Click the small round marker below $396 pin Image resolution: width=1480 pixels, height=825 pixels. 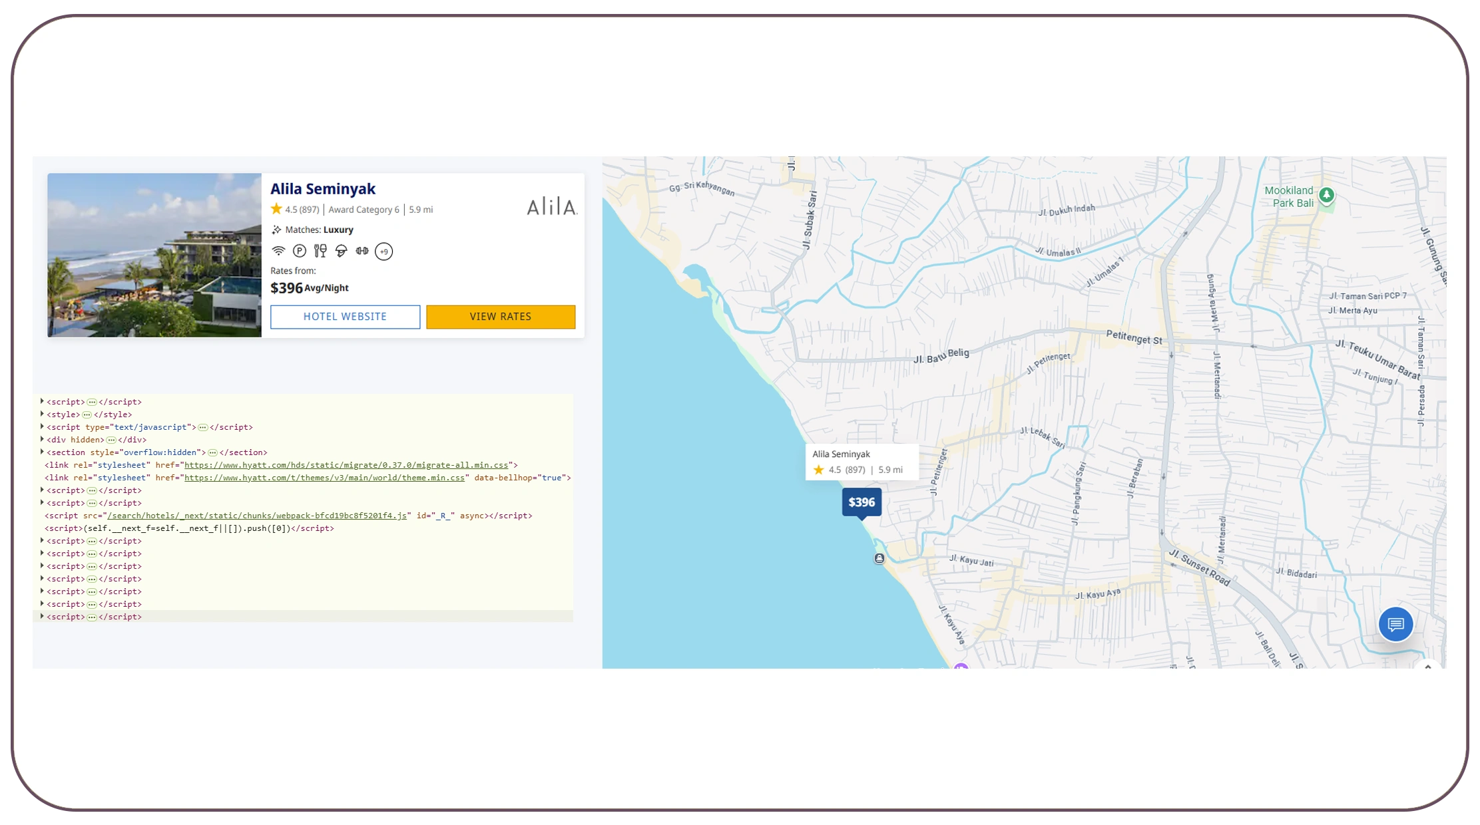click(879, 558)
